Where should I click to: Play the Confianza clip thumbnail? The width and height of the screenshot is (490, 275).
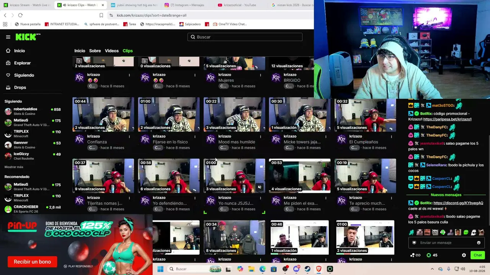pyautogui.click(x=103, y=114)
